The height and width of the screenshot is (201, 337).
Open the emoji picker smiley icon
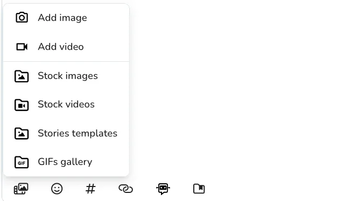tap(57, 189)
